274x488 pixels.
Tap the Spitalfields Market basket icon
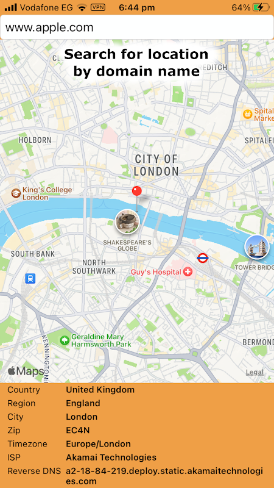tap(248, 114)
